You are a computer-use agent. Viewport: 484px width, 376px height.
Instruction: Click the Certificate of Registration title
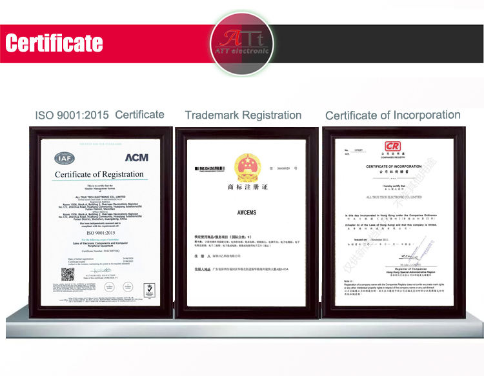click(99, 174)
